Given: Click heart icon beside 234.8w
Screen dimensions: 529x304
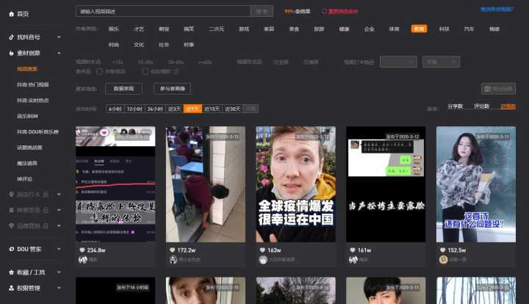Looking at the screenshot, I should click(82, 250).
